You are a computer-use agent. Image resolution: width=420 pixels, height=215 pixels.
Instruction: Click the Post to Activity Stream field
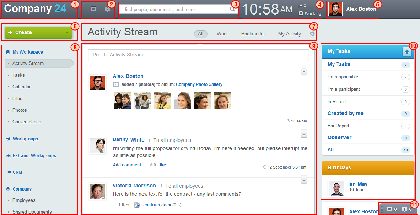tap(198, 55)
